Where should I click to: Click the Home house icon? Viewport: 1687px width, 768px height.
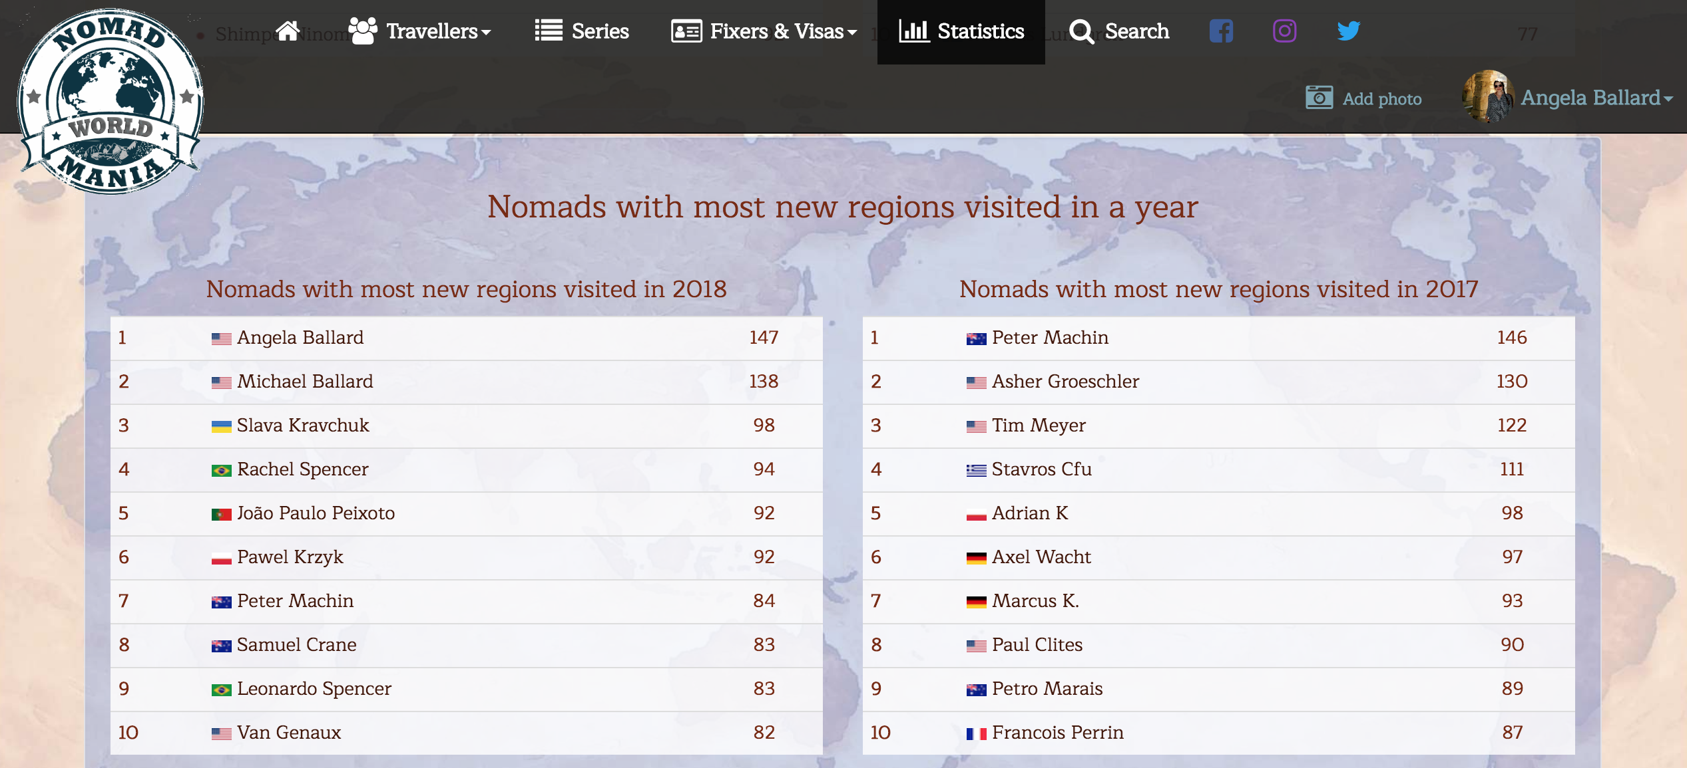pos(288,31)
